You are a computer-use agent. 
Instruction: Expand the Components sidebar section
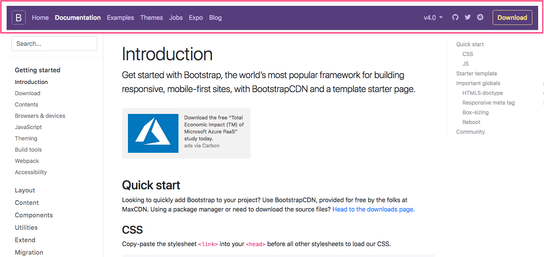[x=34, y=215]
